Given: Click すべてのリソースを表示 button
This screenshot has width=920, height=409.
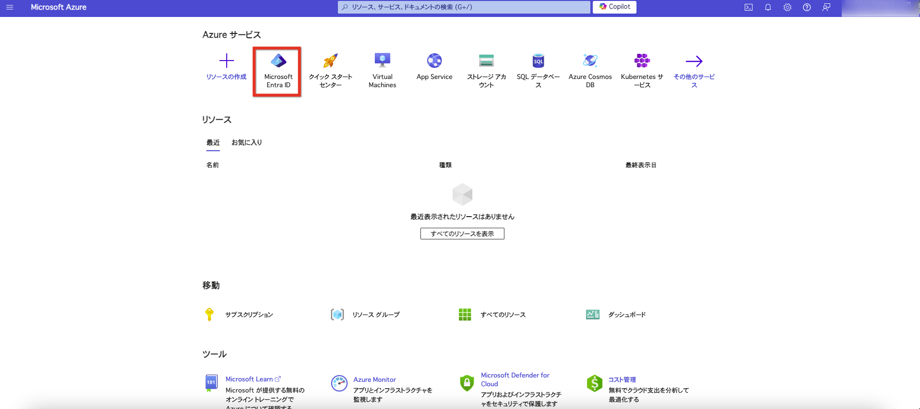Looking at the screenshot, I should point(462,234).
